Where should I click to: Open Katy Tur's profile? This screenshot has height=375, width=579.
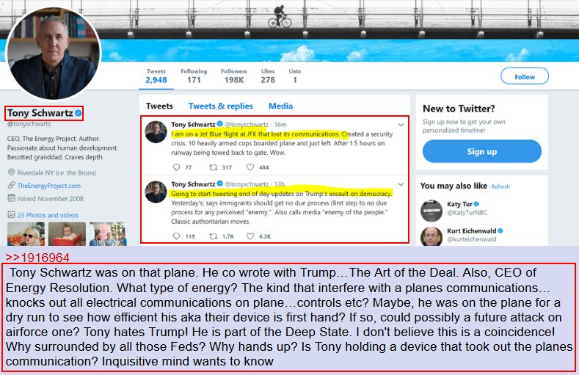(459, 204)
